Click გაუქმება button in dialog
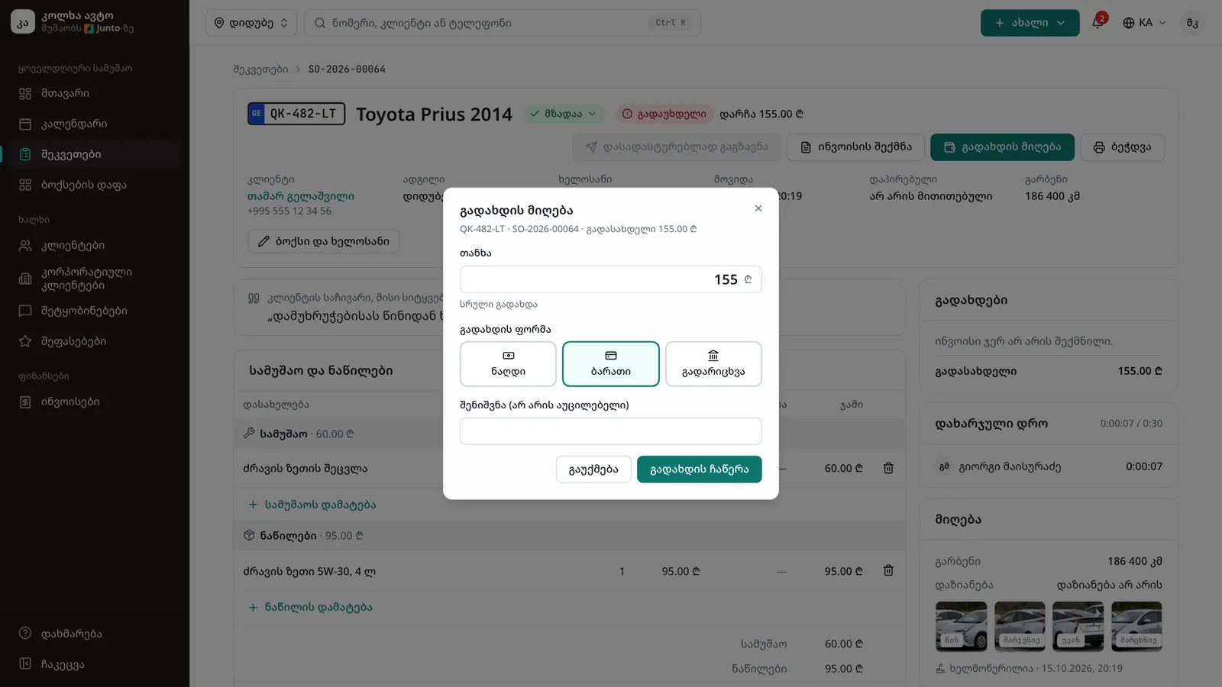This screenshot has width=1222, height=687. [593, 469]
